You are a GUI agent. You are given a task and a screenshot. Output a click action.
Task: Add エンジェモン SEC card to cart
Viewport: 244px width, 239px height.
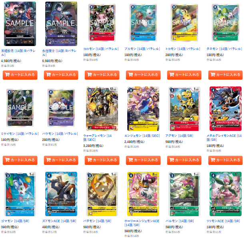143,160
